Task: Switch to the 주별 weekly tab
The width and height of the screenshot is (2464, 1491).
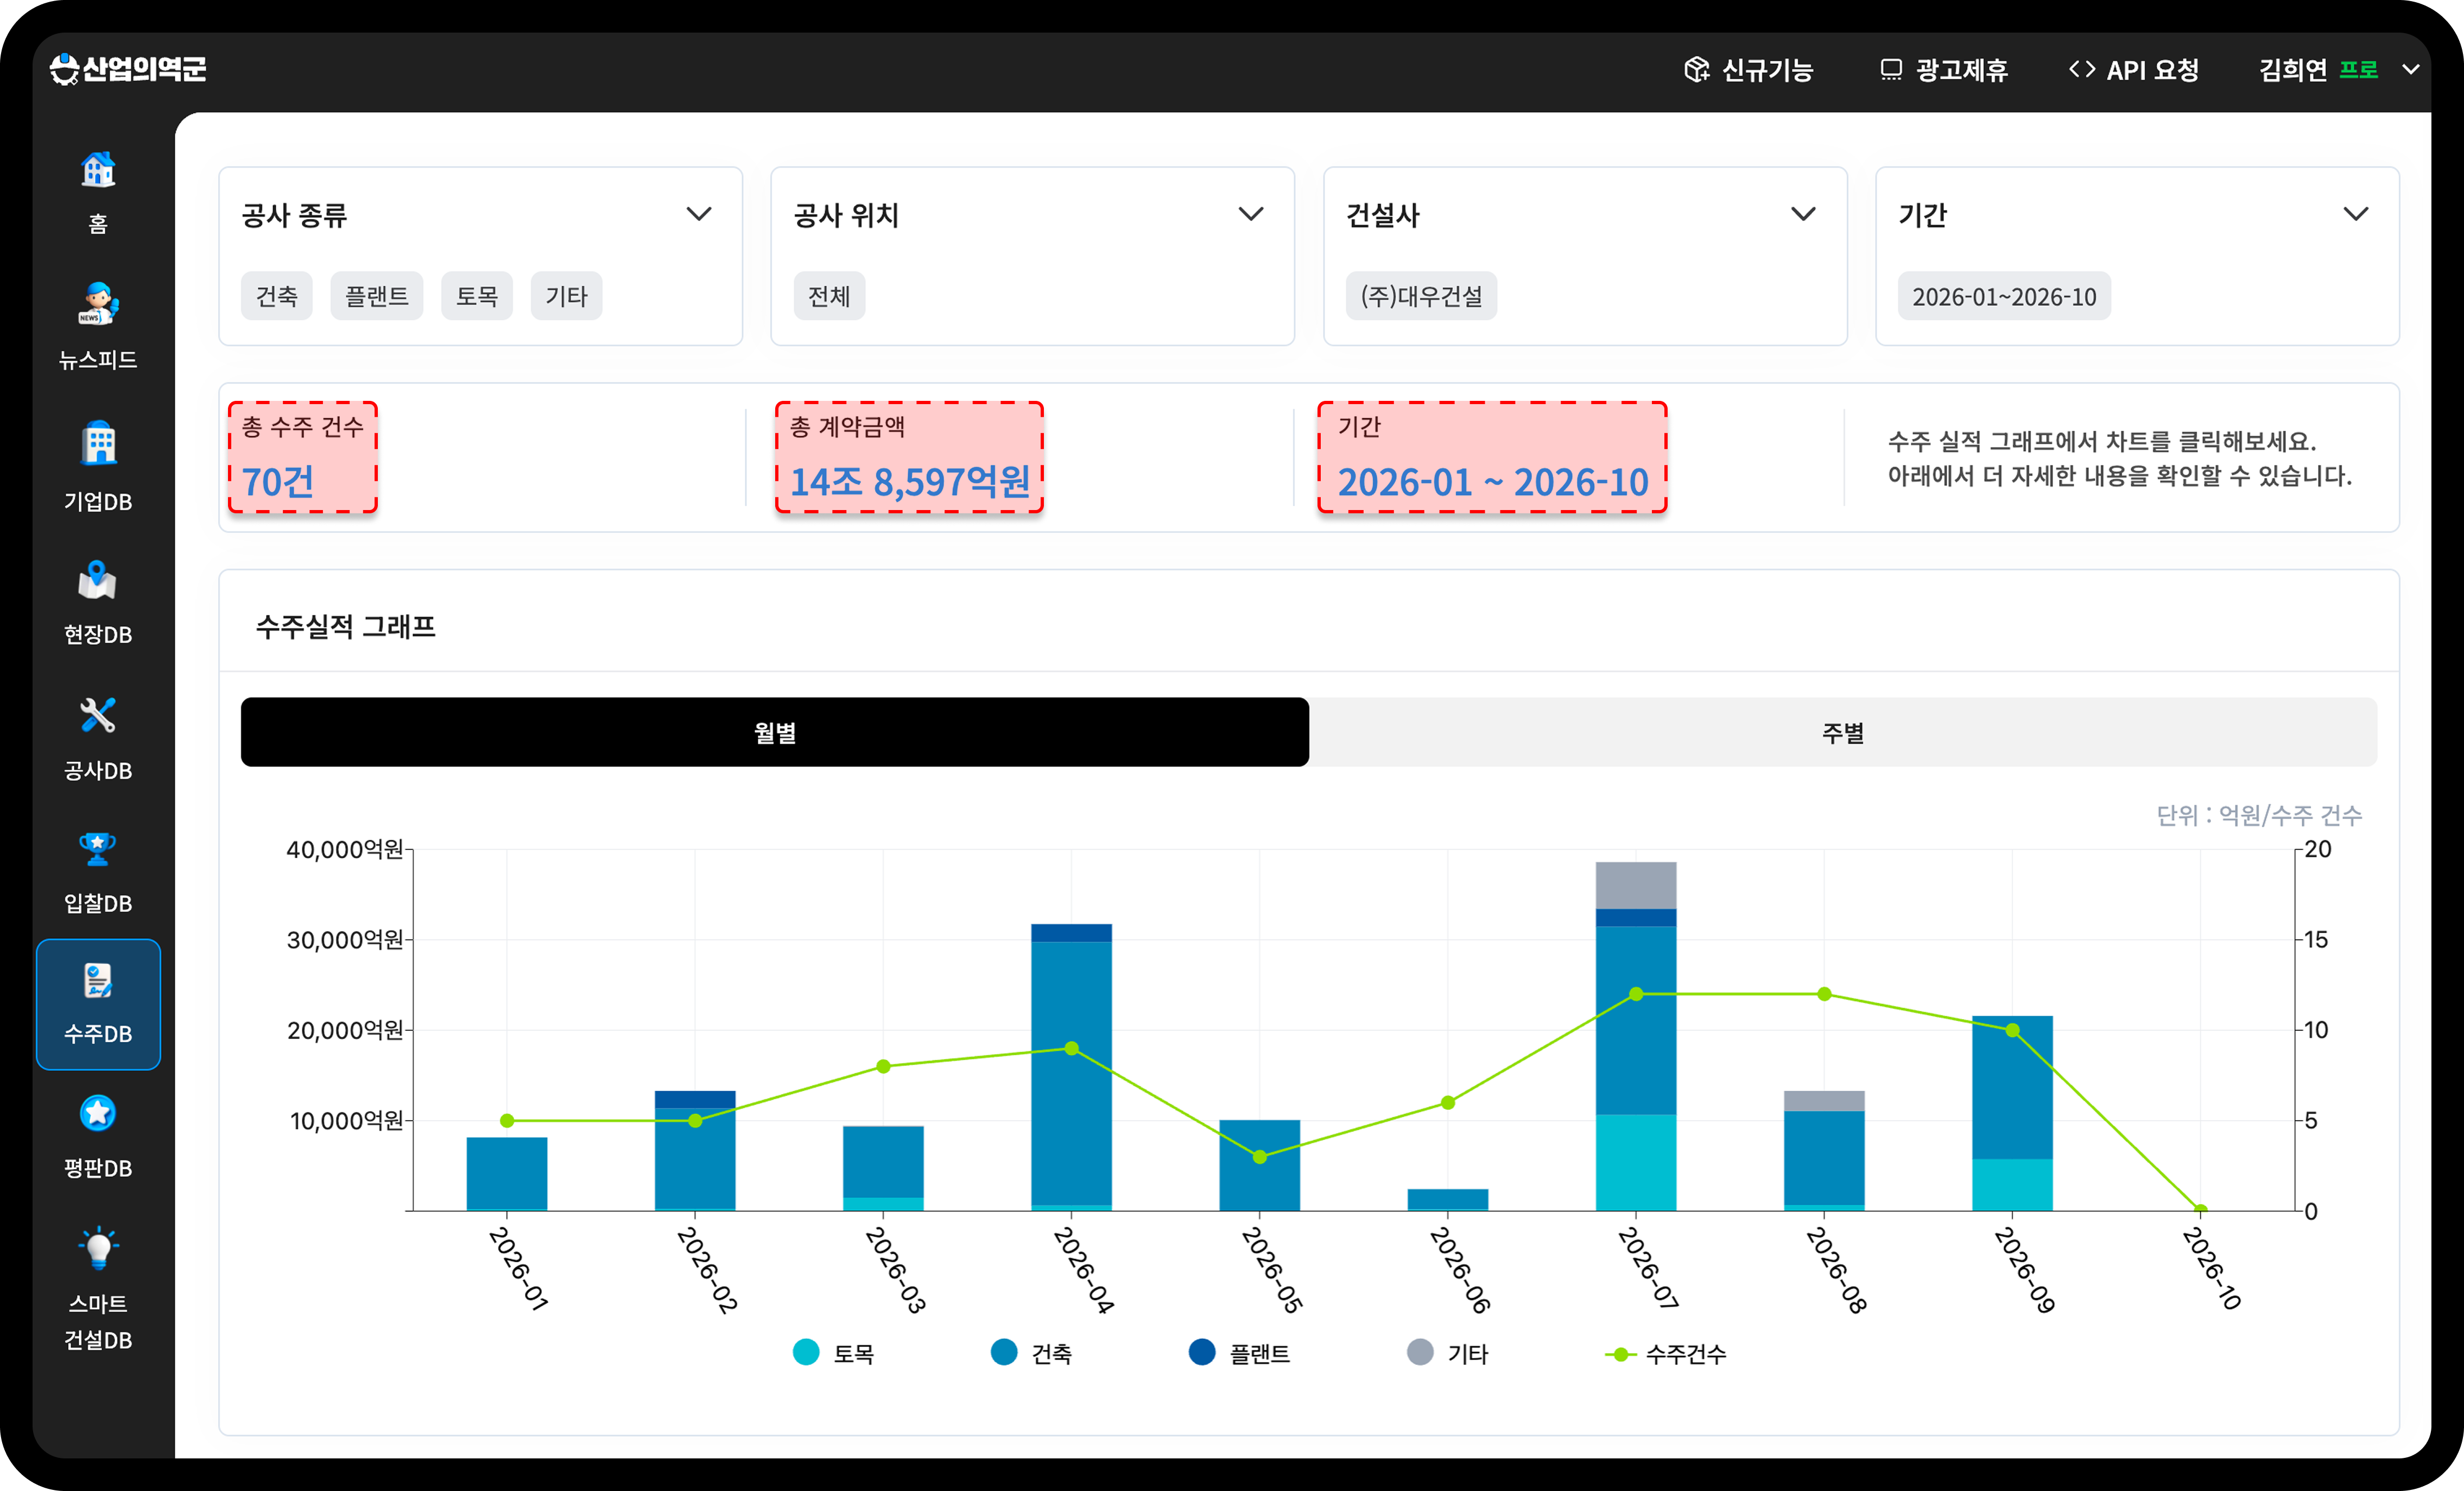Action: (x=1843, y=733)
